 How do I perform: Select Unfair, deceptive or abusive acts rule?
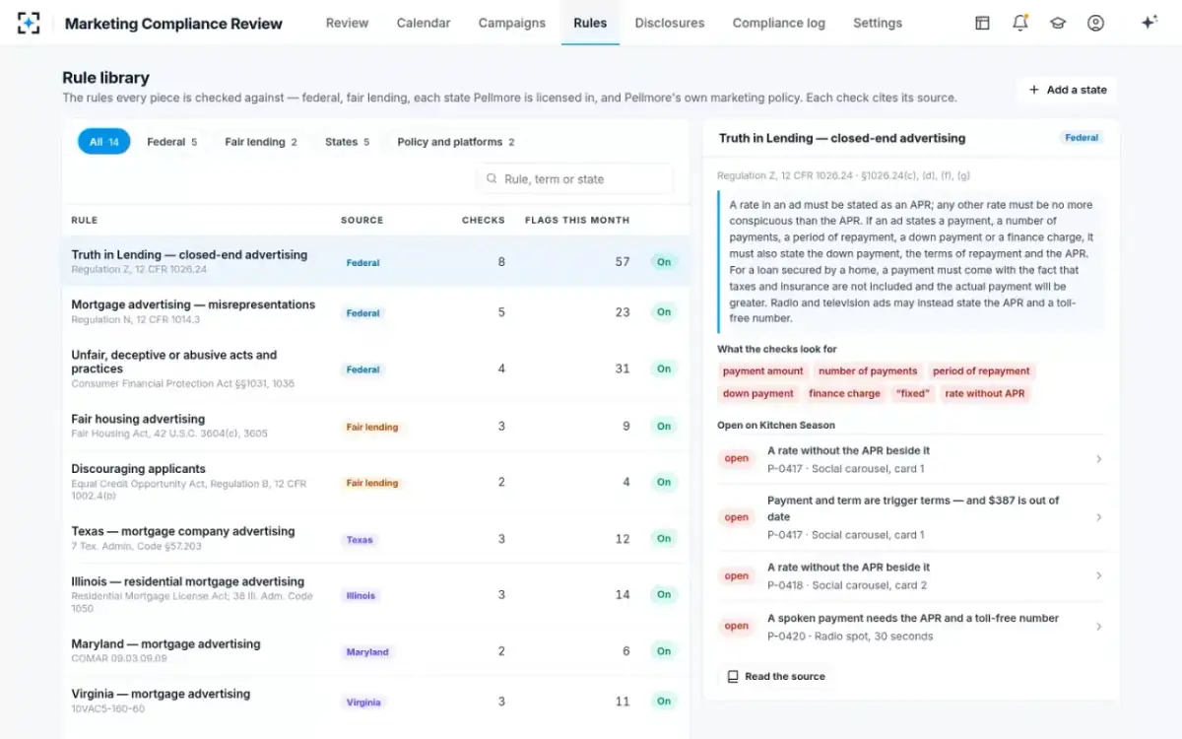click(375, 369)
